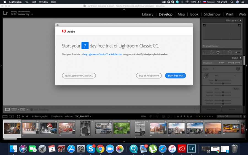Open the Print module
Image resolution: width=248 pixels, height=155 pixels.
coord(229,14)
